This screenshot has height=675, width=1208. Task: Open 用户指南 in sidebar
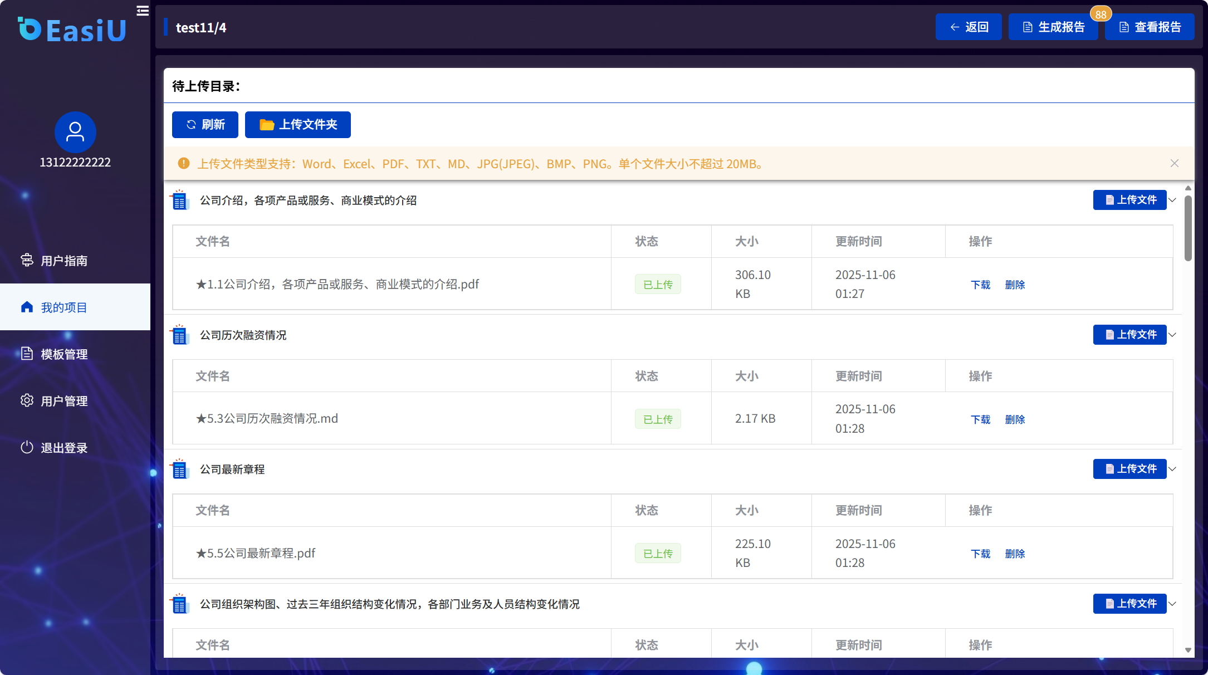click(x=64, y=261)
